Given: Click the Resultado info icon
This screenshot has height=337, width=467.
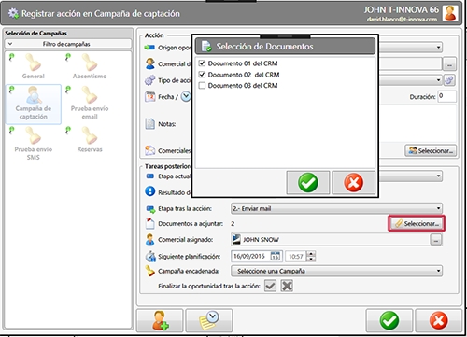Looking at the screenshot, I should click(150, 191).
